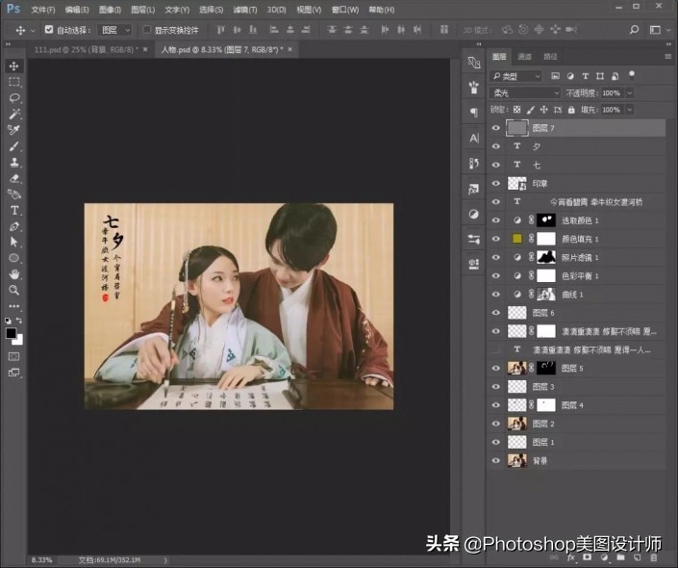
Task: Change screen mode icon in toolbox
Action: (x=13, y=373)
